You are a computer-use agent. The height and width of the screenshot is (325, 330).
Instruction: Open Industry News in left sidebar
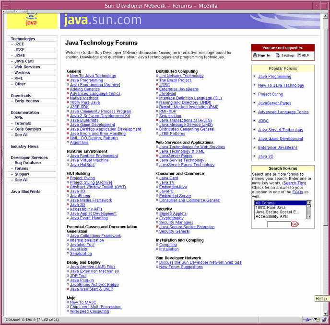tap(24, 146)
